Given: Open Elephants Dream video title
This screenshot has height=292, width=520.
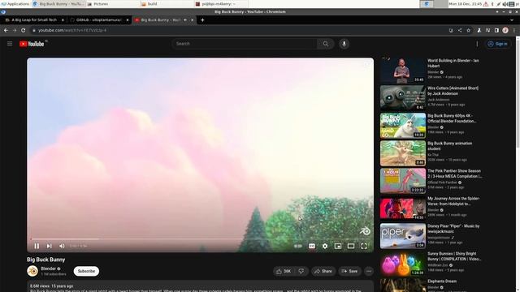Looking at the screenshot, I should [x=442, y=281].
